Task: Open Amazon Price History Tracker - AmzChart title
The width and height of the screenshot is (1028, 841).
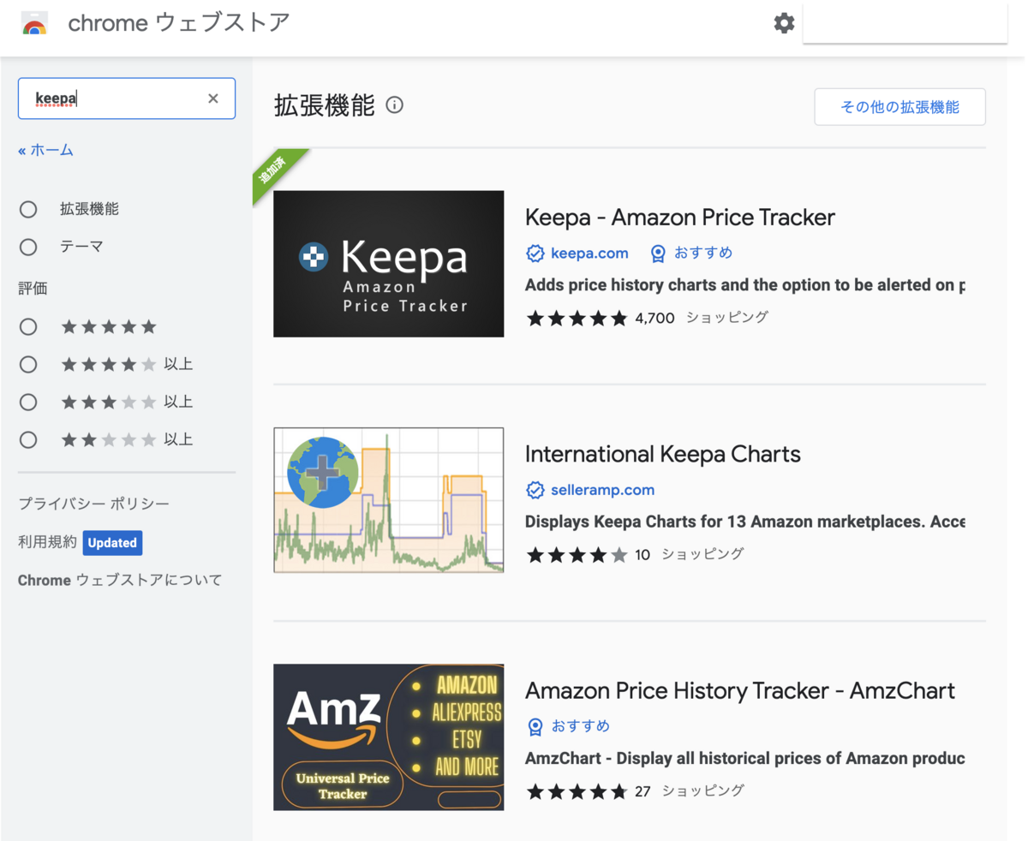Action: click(x=740, y=690)
